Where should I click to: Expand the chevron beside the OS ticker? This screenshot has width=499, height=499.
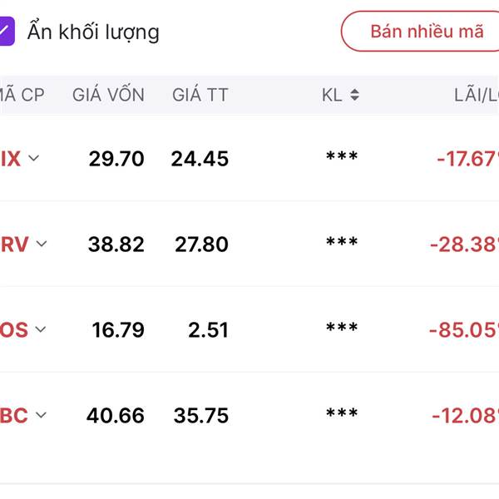(40, 329)
